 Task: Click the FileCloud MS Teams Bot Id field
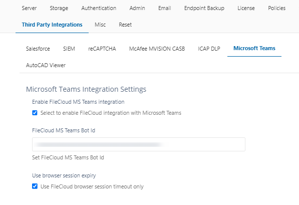click(x=139, y=144)
